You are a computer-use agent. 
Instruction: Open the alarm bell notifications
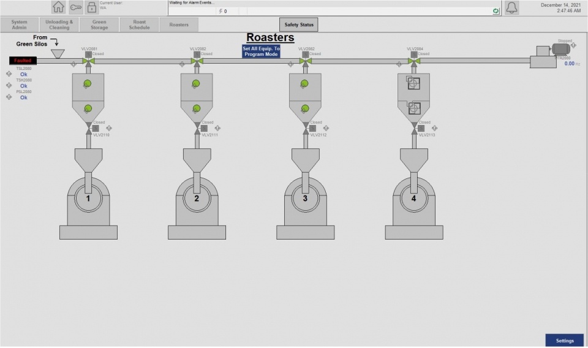[x=511, y=7]
